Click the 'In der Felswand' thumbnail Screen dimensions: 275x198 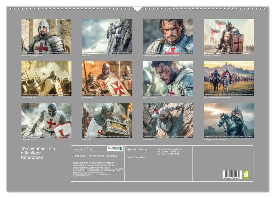tap(168, 120)
